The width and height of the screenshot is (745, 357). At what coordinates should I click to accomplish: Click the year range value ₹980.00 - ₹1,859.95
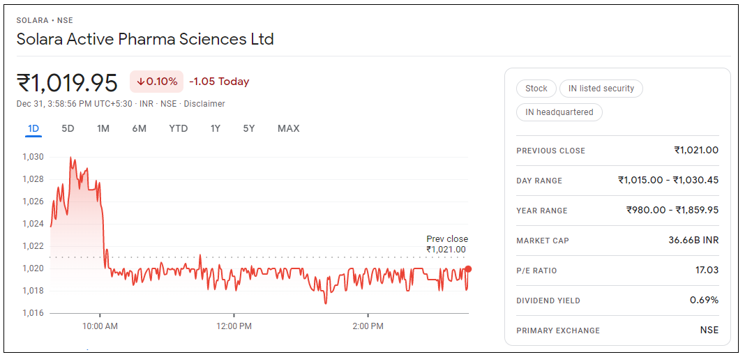pos(672,210)
